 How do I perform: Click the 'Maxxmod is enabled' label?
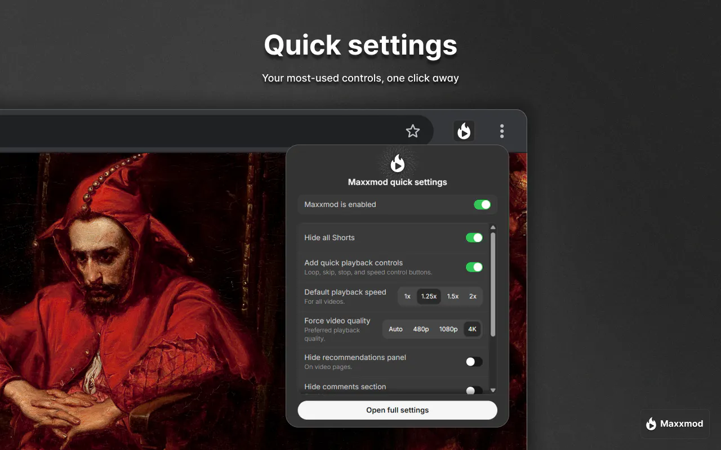pos(340,204)
